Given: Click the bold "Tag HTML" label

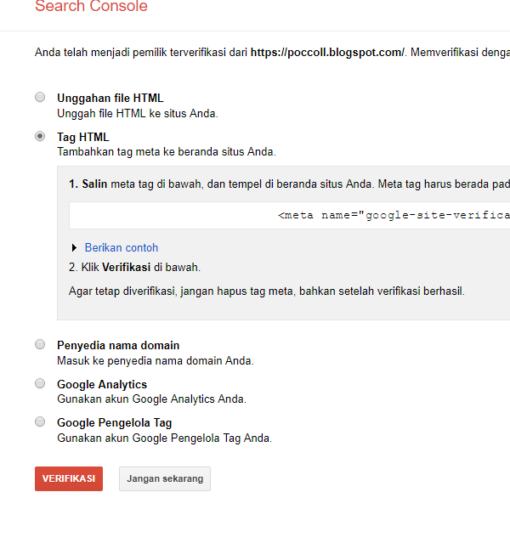Looking at the screenshot, I should (83, 137).
